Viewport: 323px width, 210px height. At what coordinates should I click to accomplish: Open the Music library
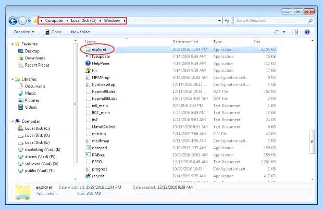coord(27,93)
